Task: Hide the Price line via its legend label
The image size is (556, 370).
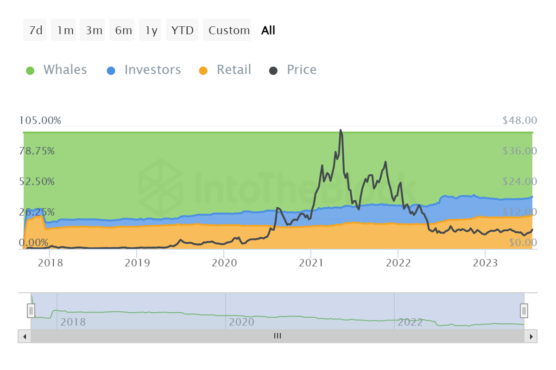Action: point(302,69)
